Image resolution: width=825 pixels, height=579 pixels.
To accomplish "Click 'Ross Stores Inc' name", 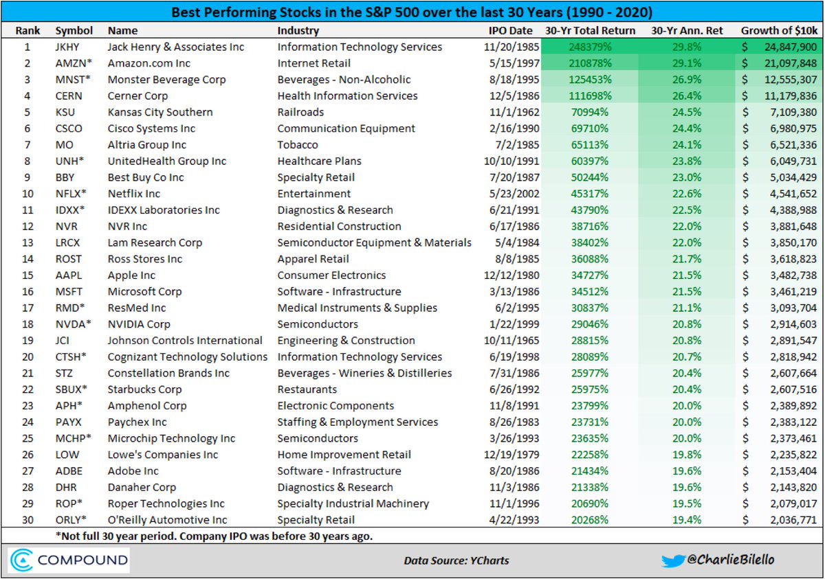I will pos(145,259).
